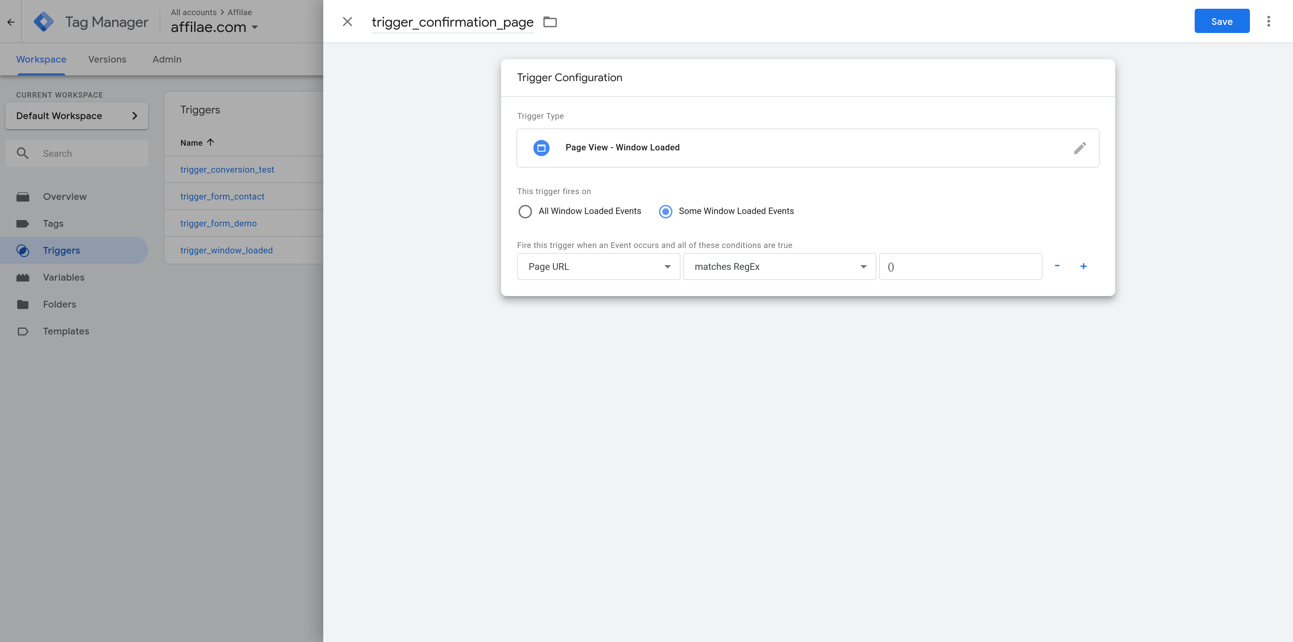Click the RegEx value input field
Image resolution: width=1293 pixels, height=642 pixels.
coord(960,267)
